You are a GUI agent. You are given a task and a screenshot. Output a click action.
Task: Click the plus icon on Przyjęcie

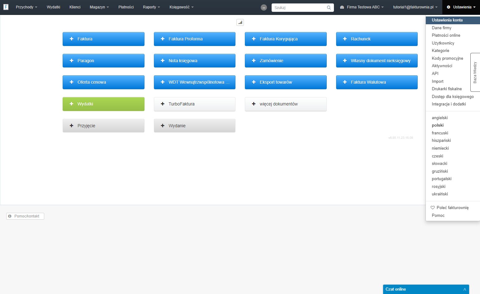coord(71,126)
